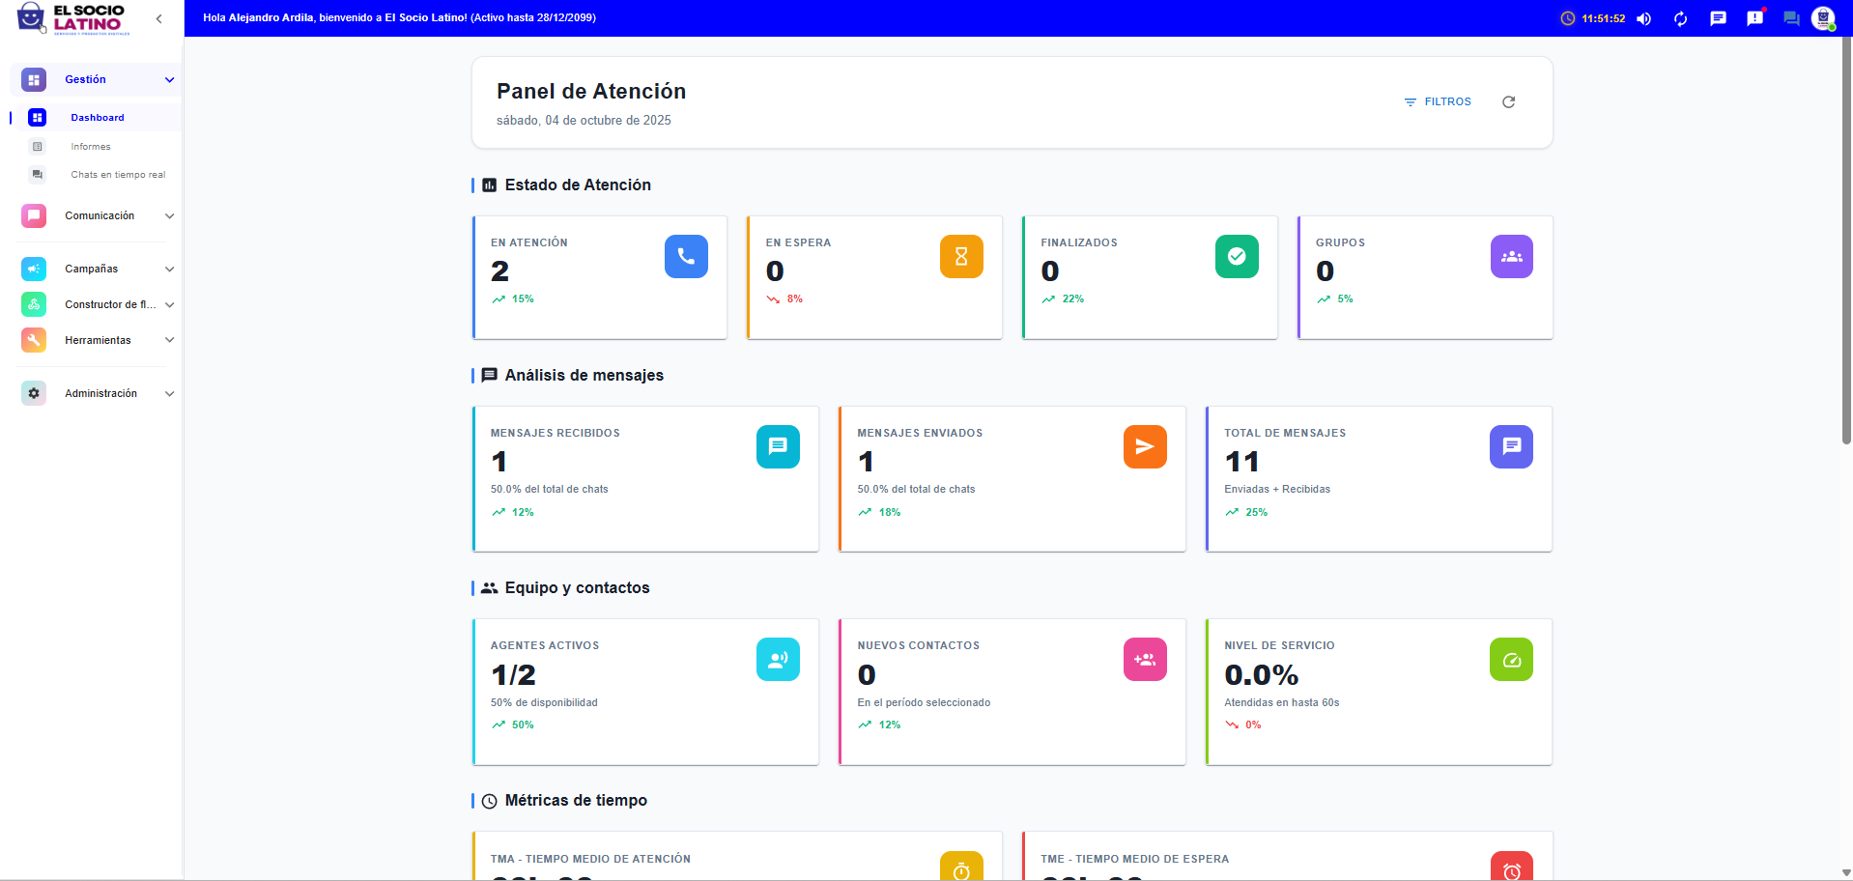Collapse the Gestión menu section

[169, 80]
